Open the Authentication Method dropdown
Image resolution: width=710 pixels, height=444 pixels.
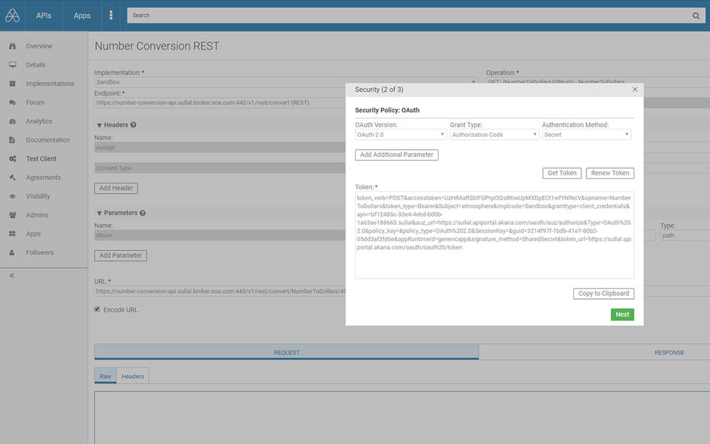(x=586, y=135)
